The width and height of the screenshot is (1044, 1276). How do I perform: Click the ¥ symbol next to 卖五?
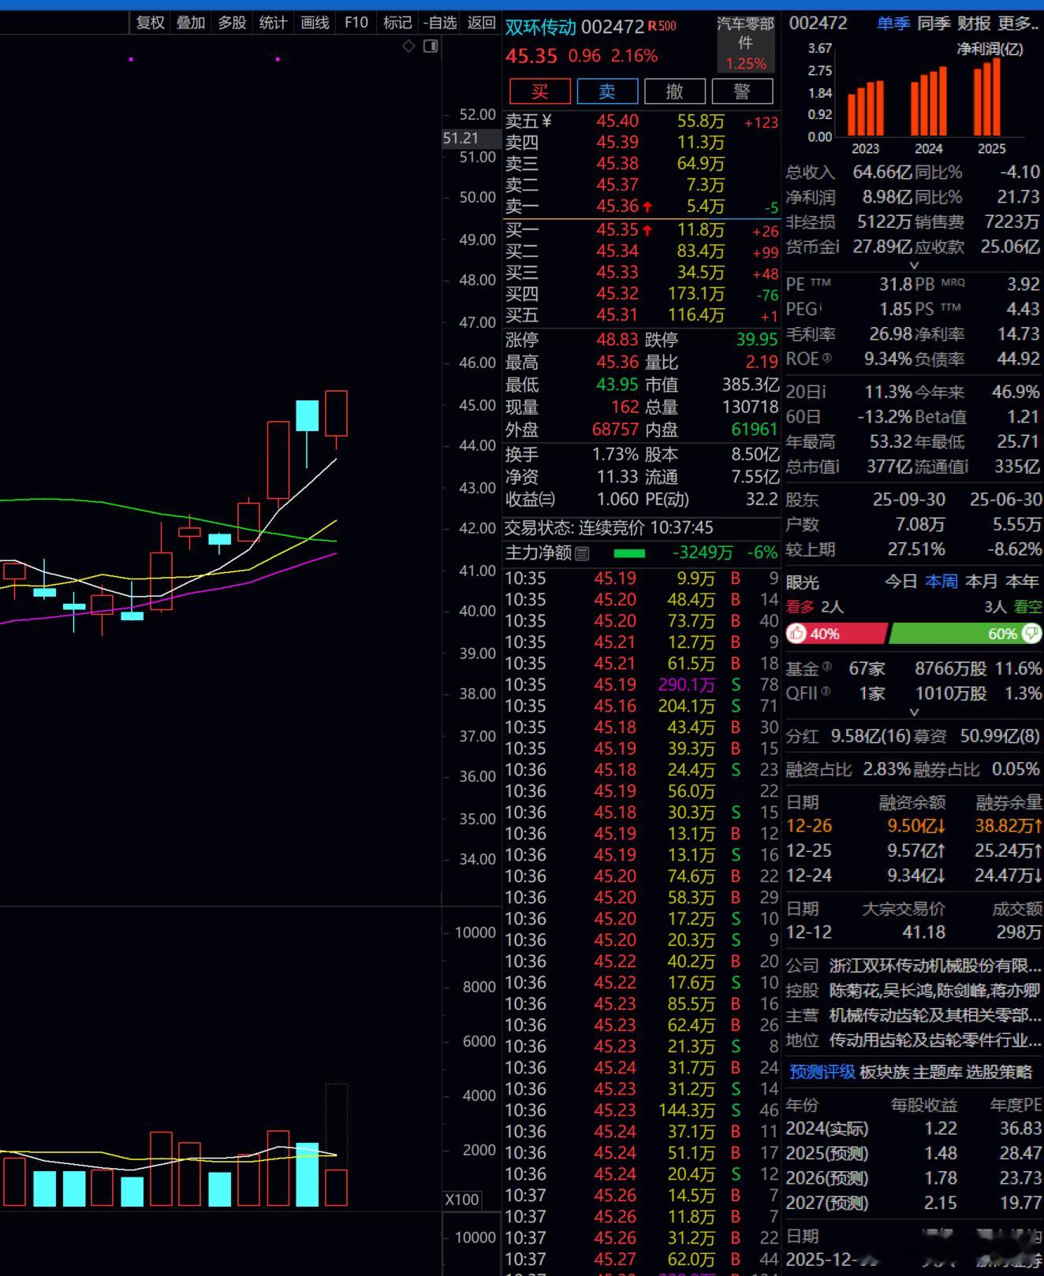[x=546, y=121]
